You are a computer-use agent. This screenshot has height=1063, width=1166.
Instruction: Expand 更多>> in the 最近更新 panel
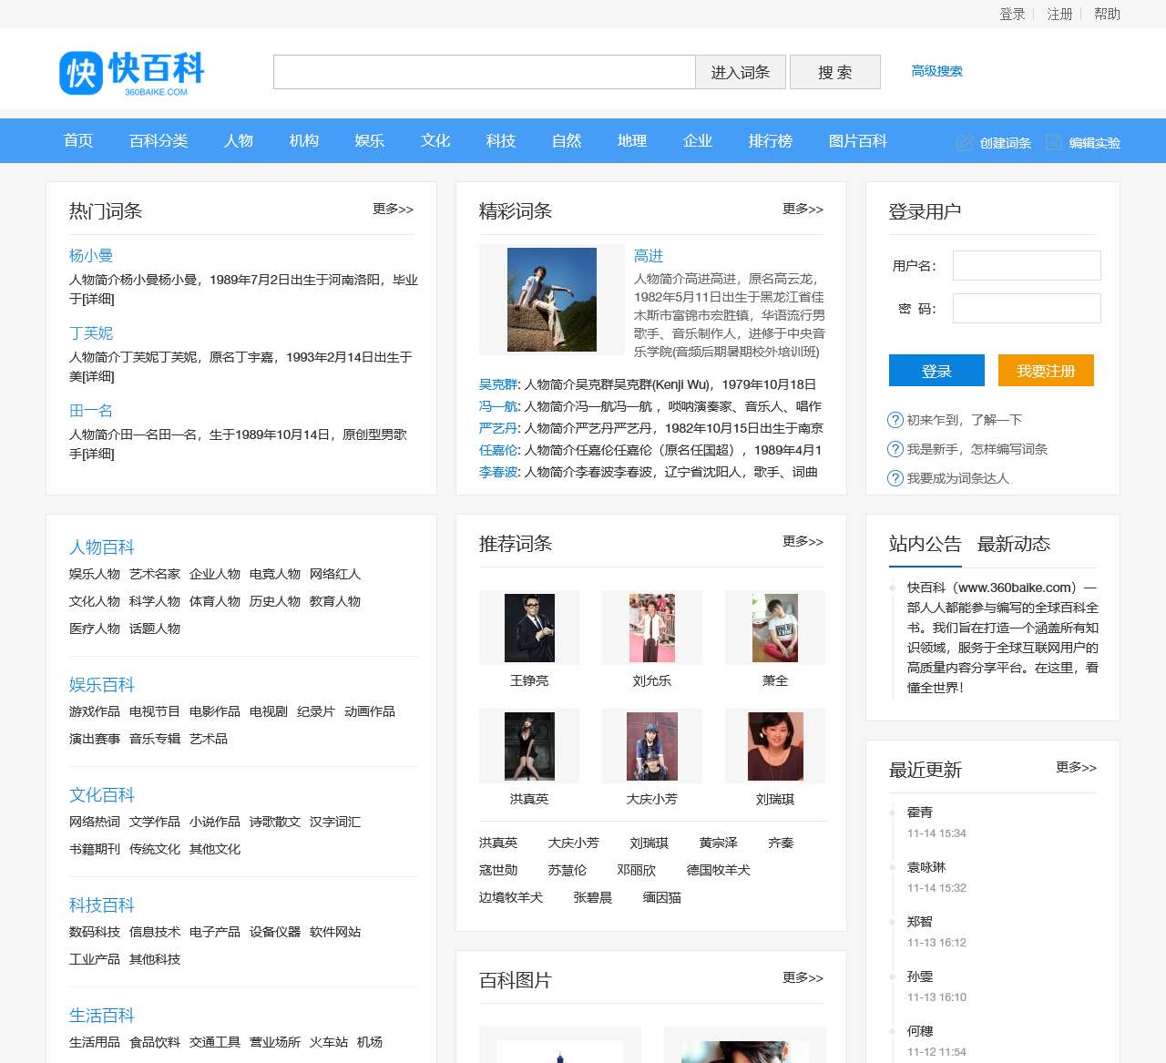click(x=1076, y=767)
